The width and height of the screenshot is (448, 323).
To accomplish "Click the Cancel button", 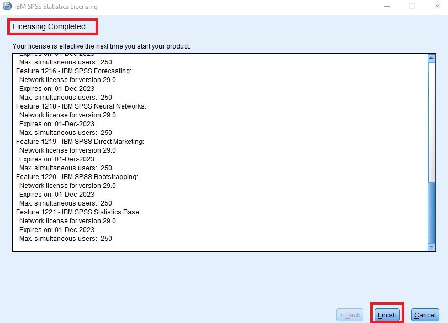I will coord(425,315).
